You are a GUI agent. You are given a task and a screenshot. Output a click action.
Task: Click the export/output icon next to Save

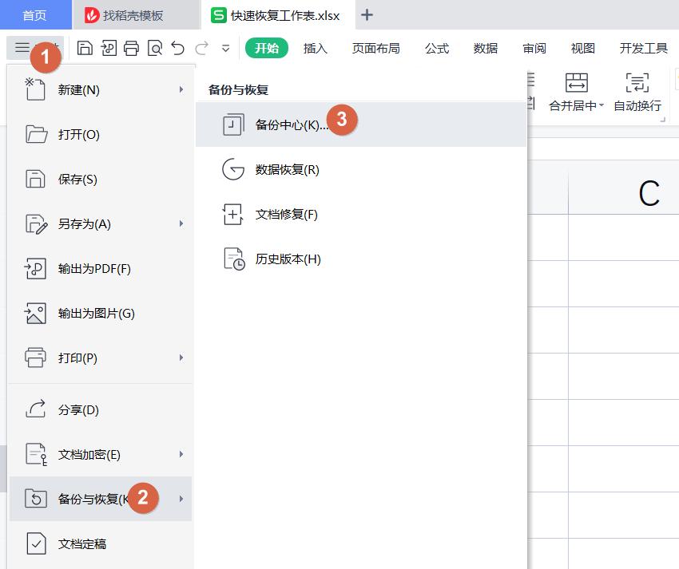tap(107, 48)
